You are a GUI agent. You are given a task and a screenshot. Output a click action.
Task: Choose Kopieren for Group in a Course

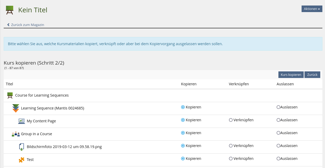click(183, 133)
